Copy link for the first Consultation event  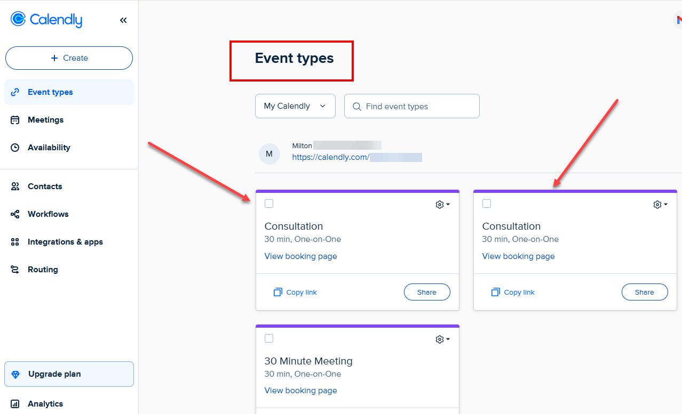point(295,292)
